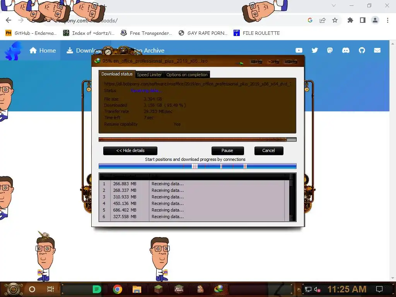The height and width of the screenshot is (297, 396).
Task: Open the Options on completion tab
Action: (x=187, y=75)
